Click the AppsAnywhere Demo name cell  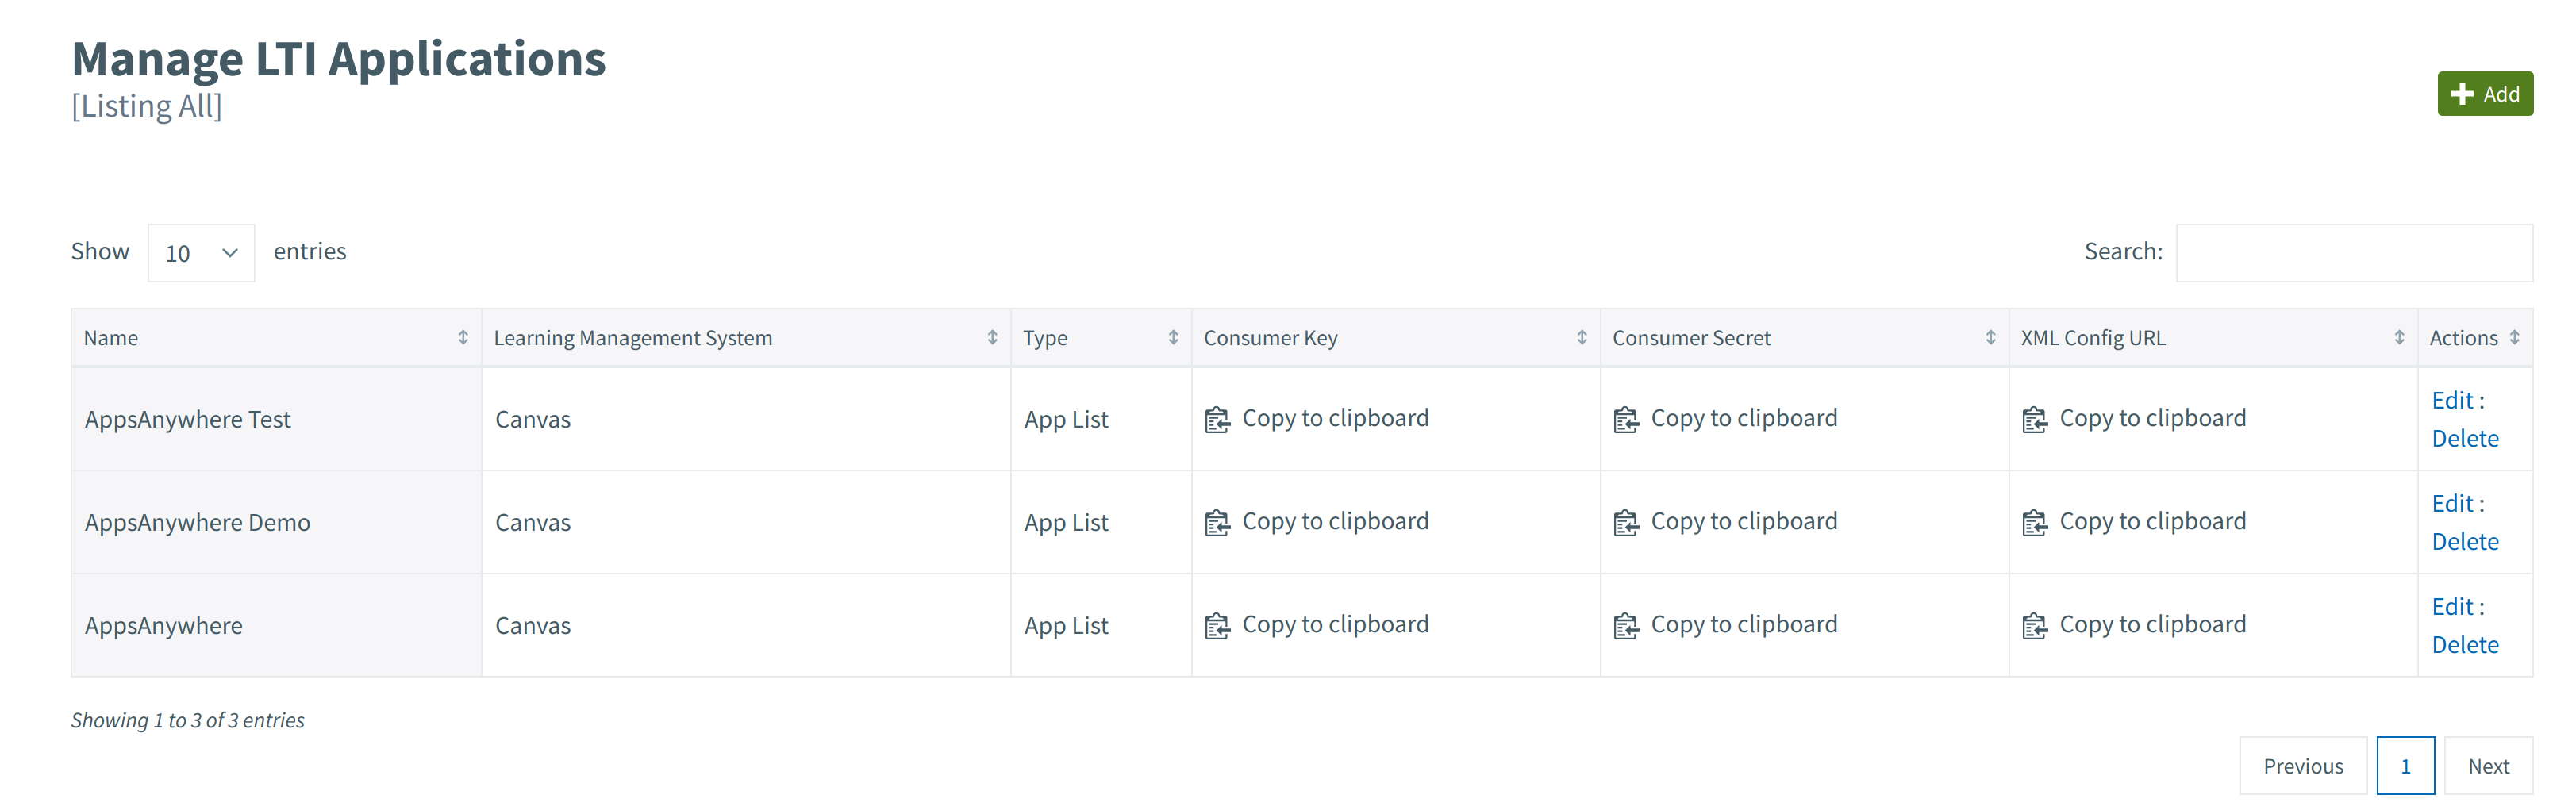coord(276,522)
